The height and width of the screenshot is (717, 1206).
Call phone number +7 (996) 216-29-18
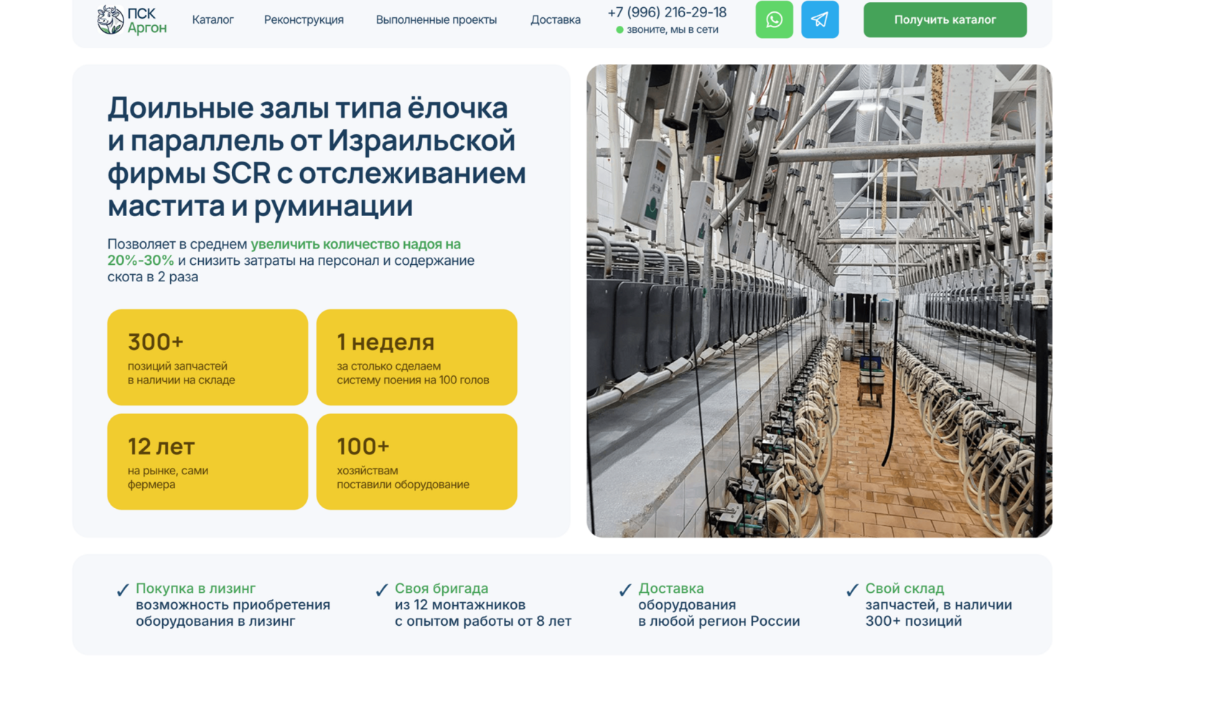click(667, 11)
